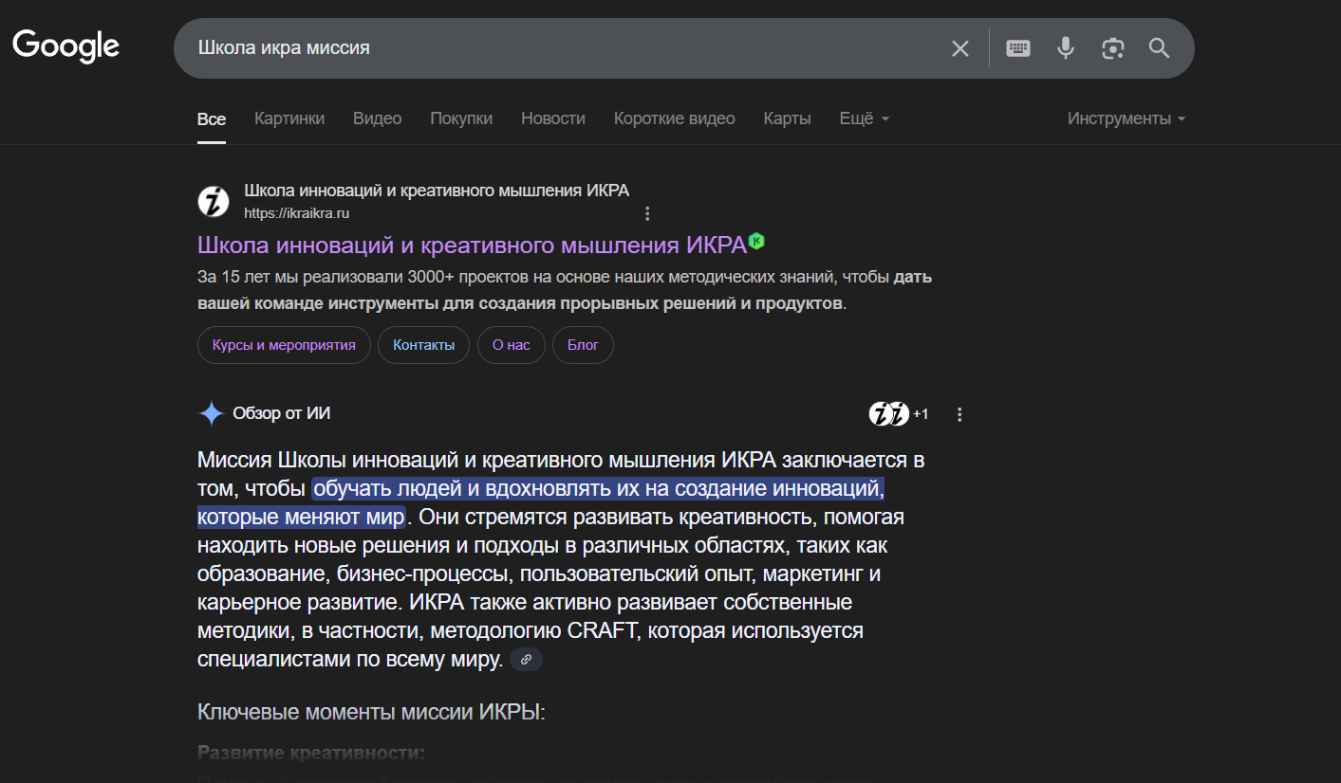Open the Покупки tab
Screen dimensions: 1341x783
[x=461, y=118]
